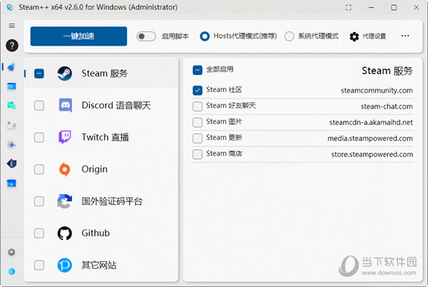Viewport: 428px width, 287px height.
Task: Check the Github checkbox
Action: point(39,233)
